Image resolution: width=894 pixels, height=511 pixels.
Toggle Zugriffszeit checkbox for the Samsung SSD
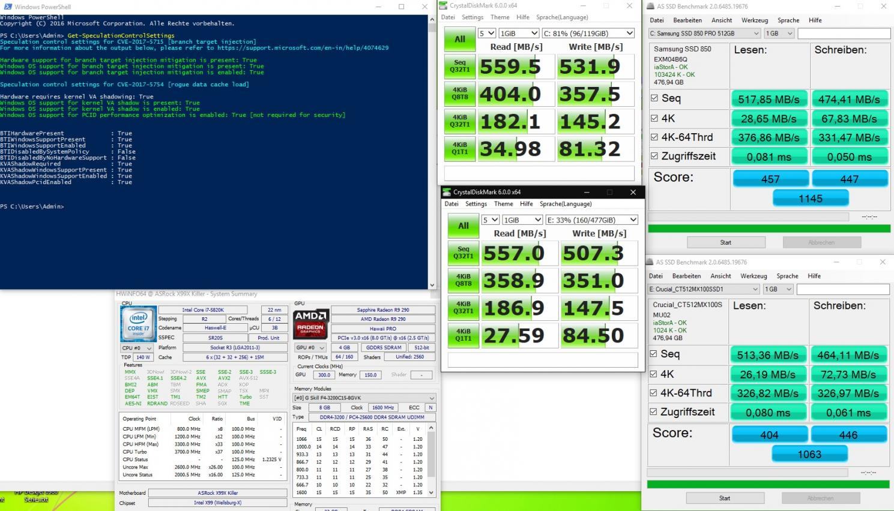tap(654, 156)
